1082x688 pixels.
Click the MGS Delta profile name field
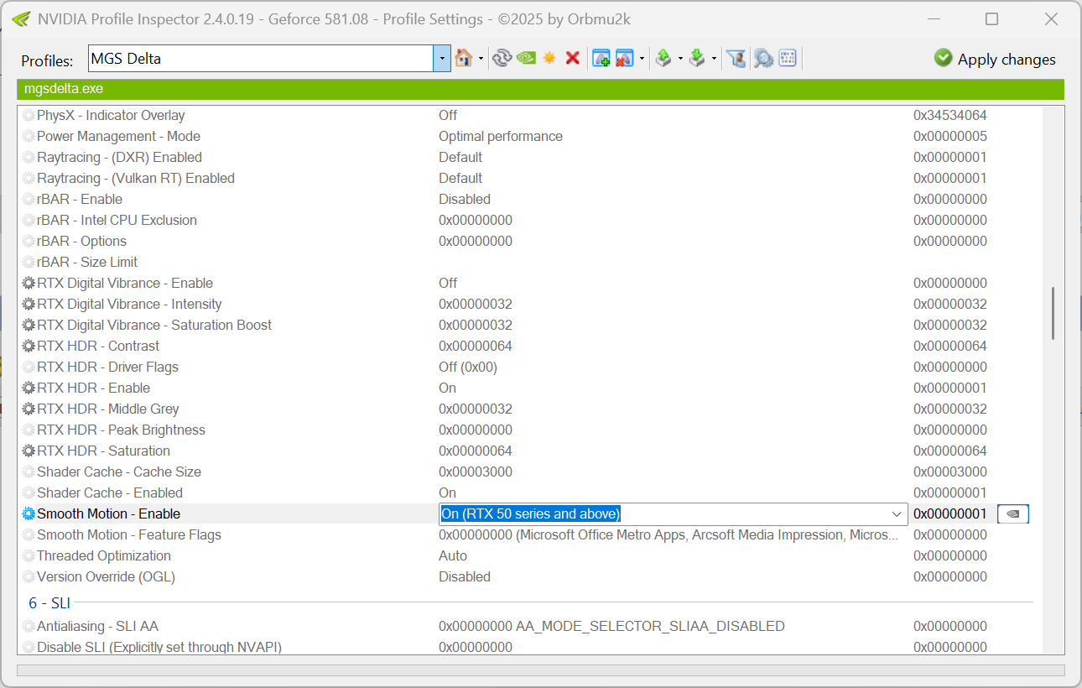261,59
